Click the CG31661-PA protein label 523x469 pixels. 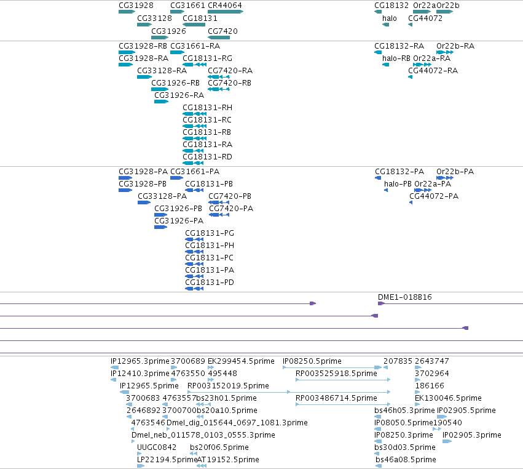(x=195, y=171)
